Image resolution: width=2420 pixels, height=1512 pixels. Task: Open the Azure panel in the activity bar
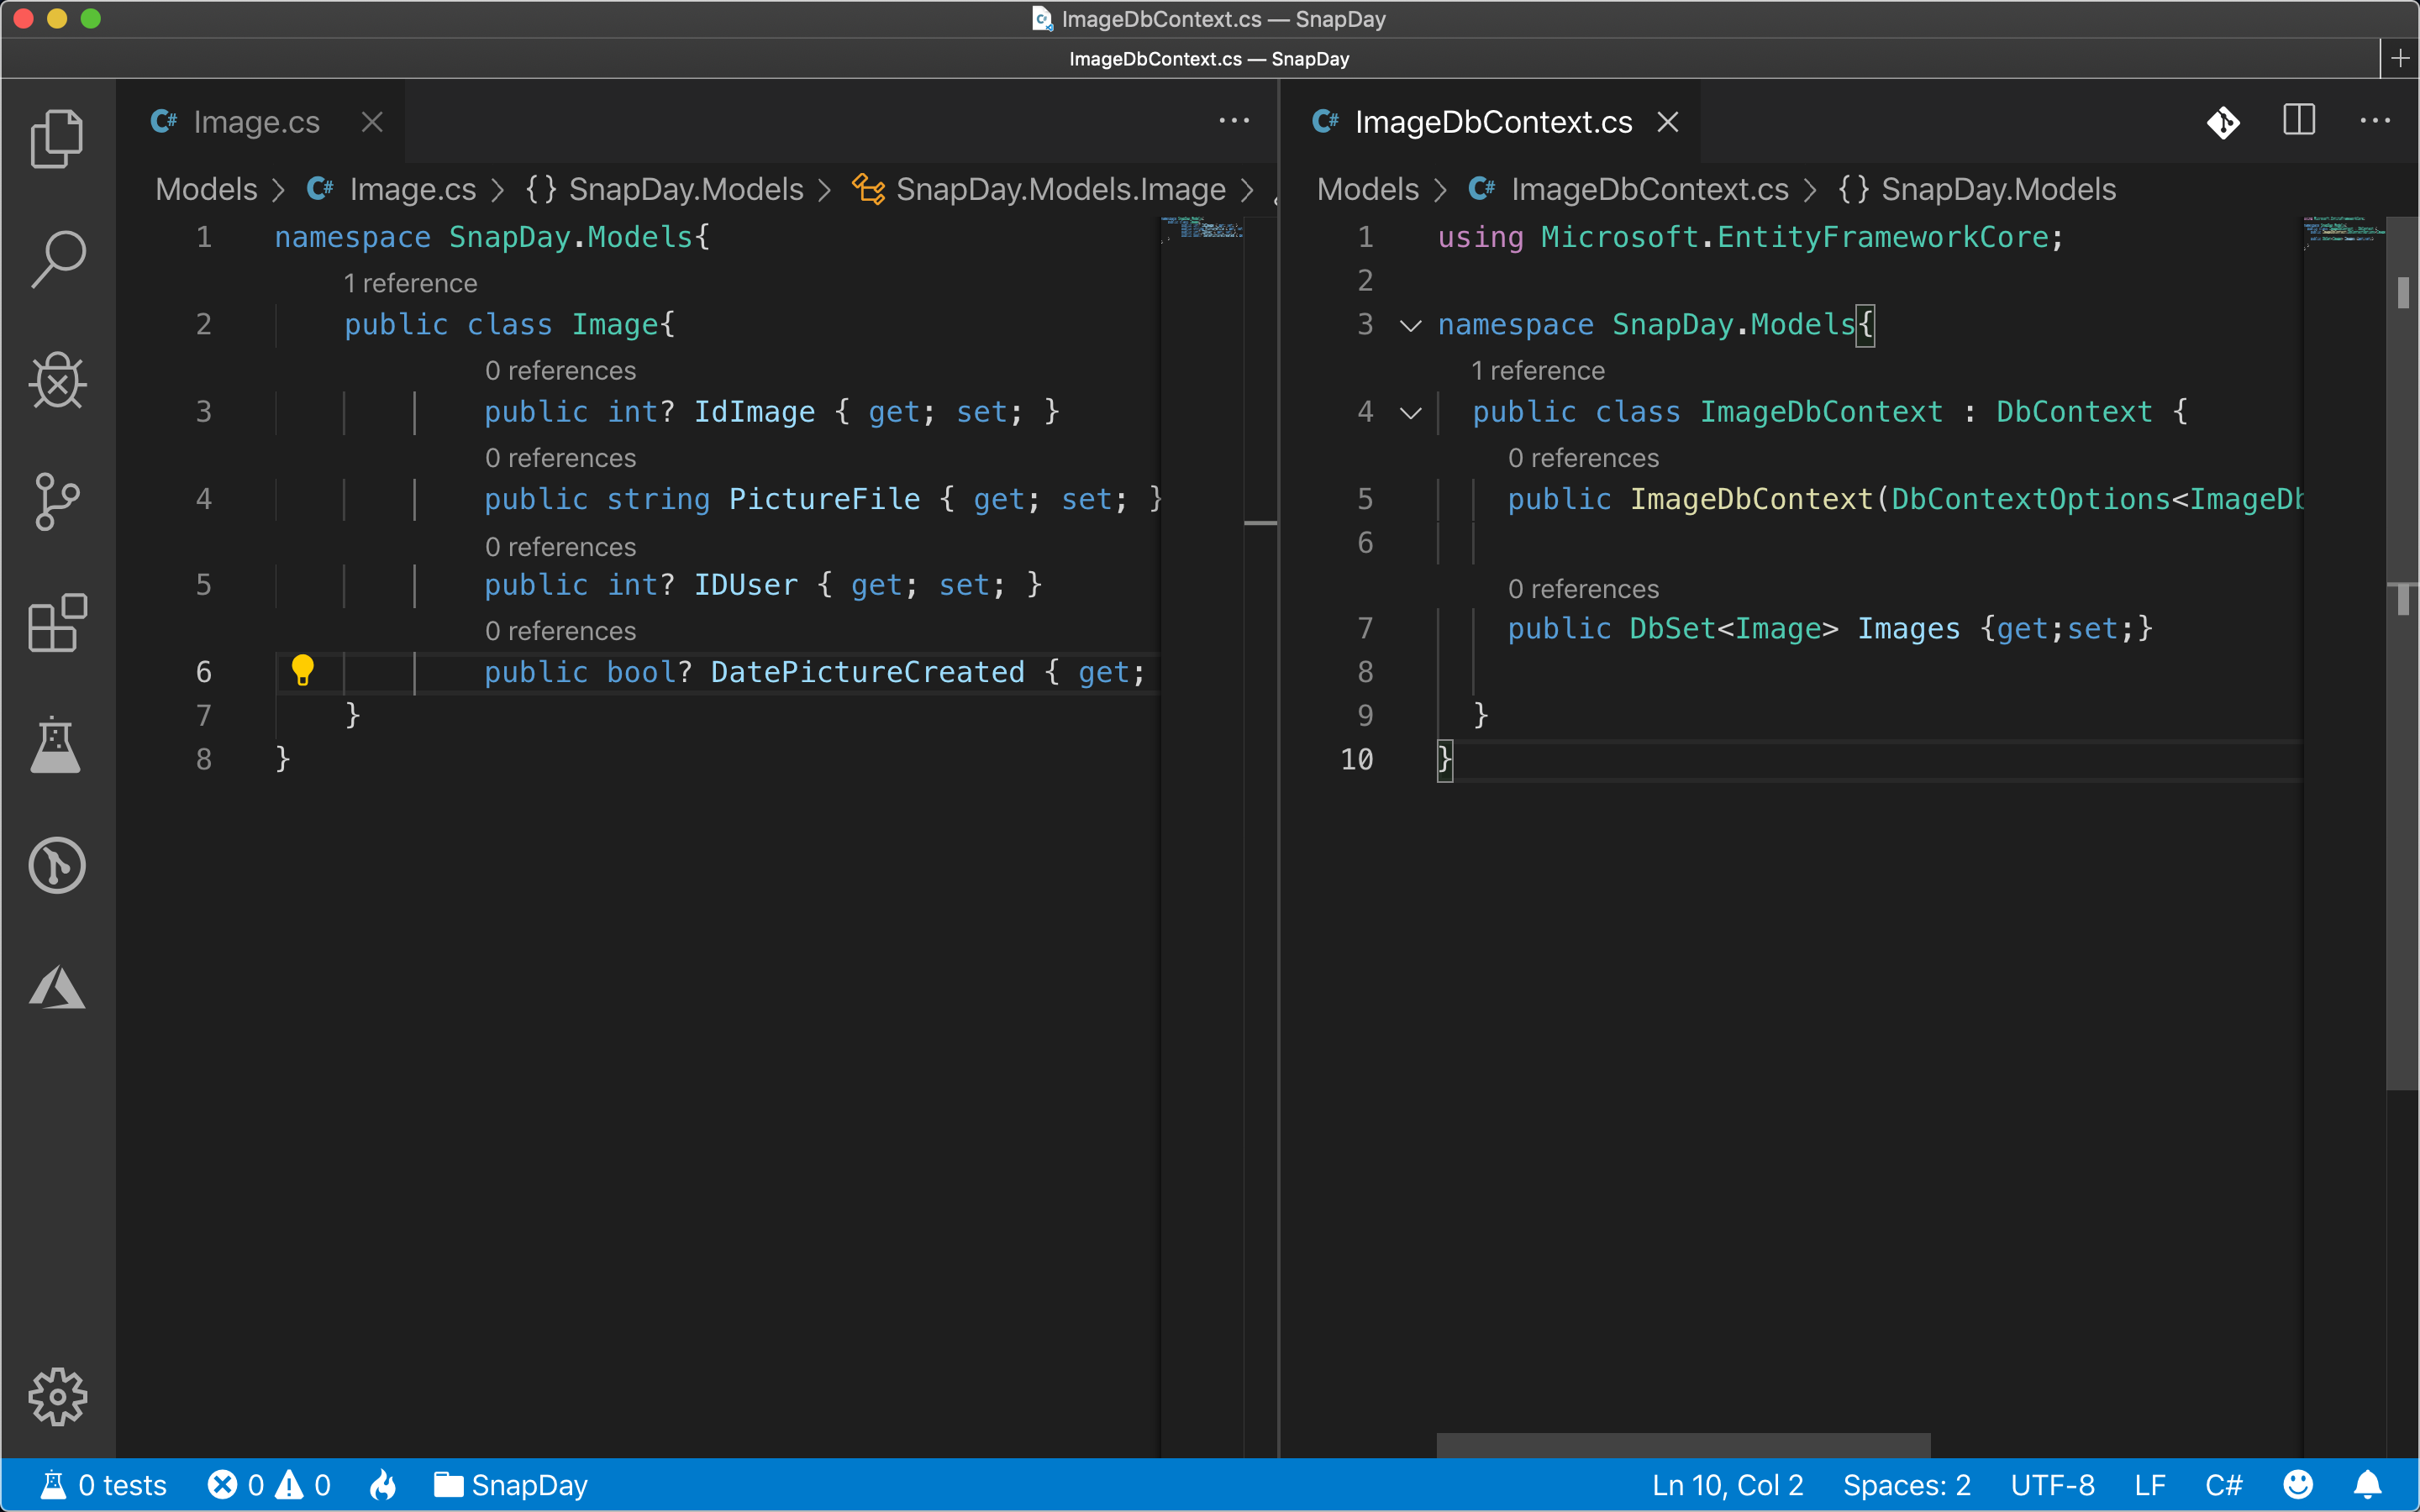[x=57, y=989]
